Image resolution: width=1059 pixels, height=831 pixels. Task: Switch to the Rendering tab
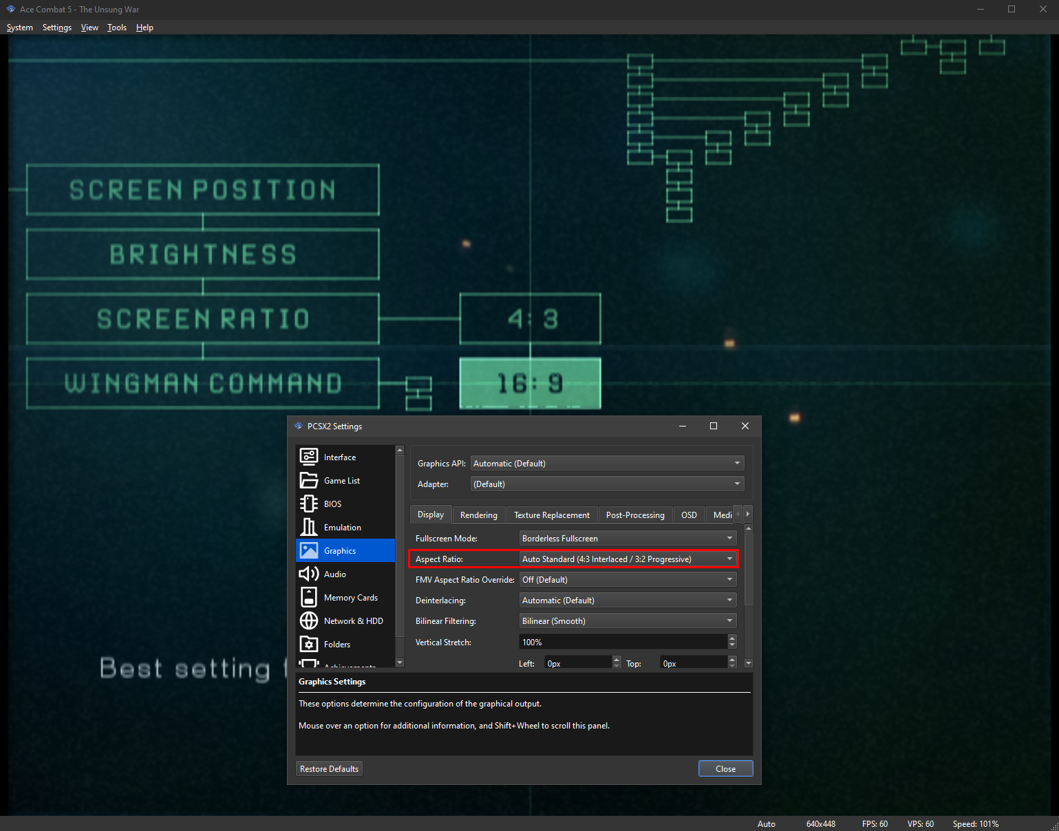[479, 515]
